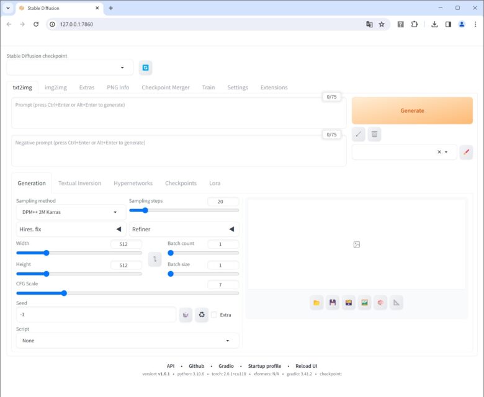Screen dimensions: 484x397
Task: Open Google Translate icon in address bar
Action: point(369,24)
